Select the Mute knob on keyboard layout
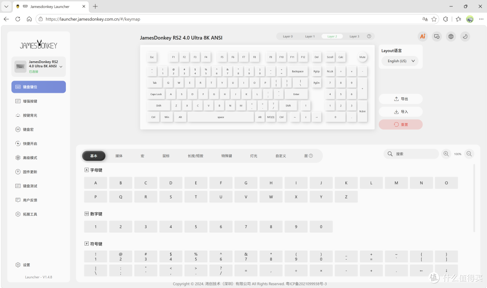 pyautogui.click(x=362, y=57)
